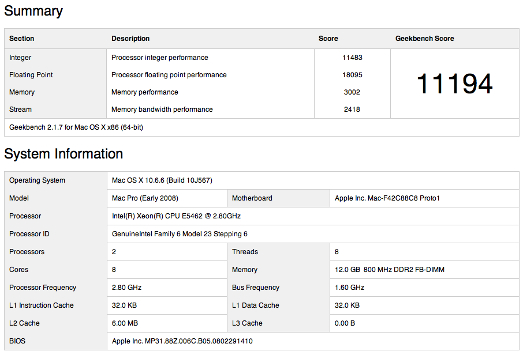This screenshot has width=523, height=355.
Task: Click the Floating Point score 18095
Action: [352, 75]
